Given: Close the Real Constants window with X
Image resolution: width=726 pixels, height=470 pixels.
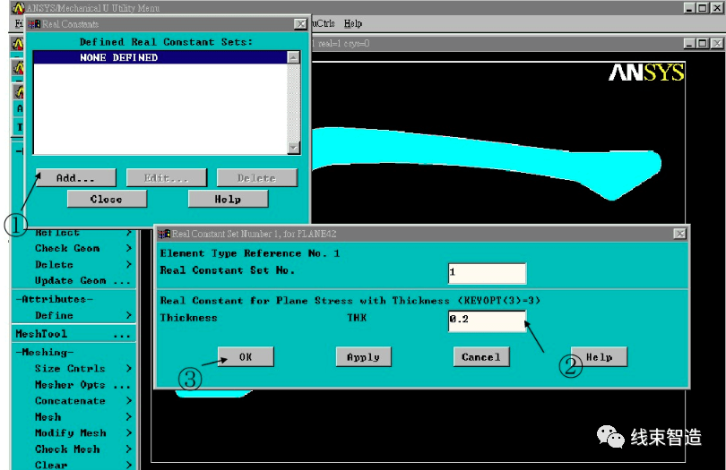Looking at the screenshot, I should click(300, 24).
